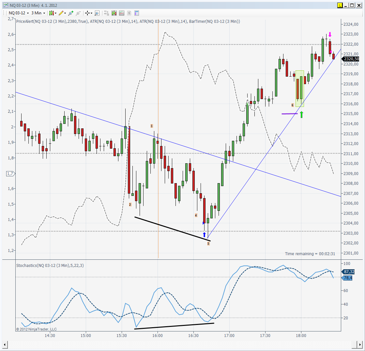Minimize the chart window
365x351 pixels.
pyautogui.click(x=346, y=5)
